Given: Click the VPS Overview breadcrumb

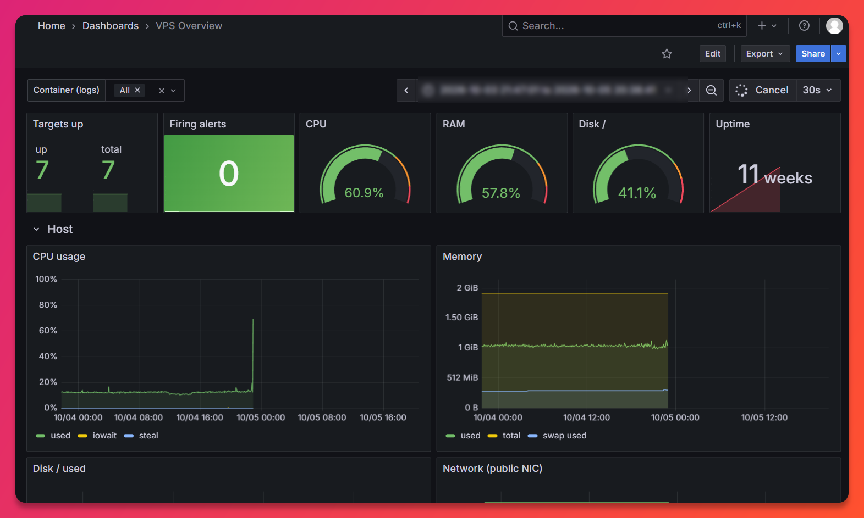Looking at the screenshot, I should click(189, 26).
